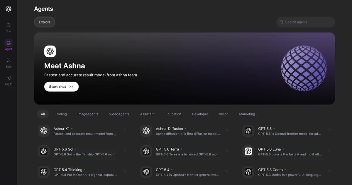Focus the Search agents field
The image size is (352, 185).
306,22
